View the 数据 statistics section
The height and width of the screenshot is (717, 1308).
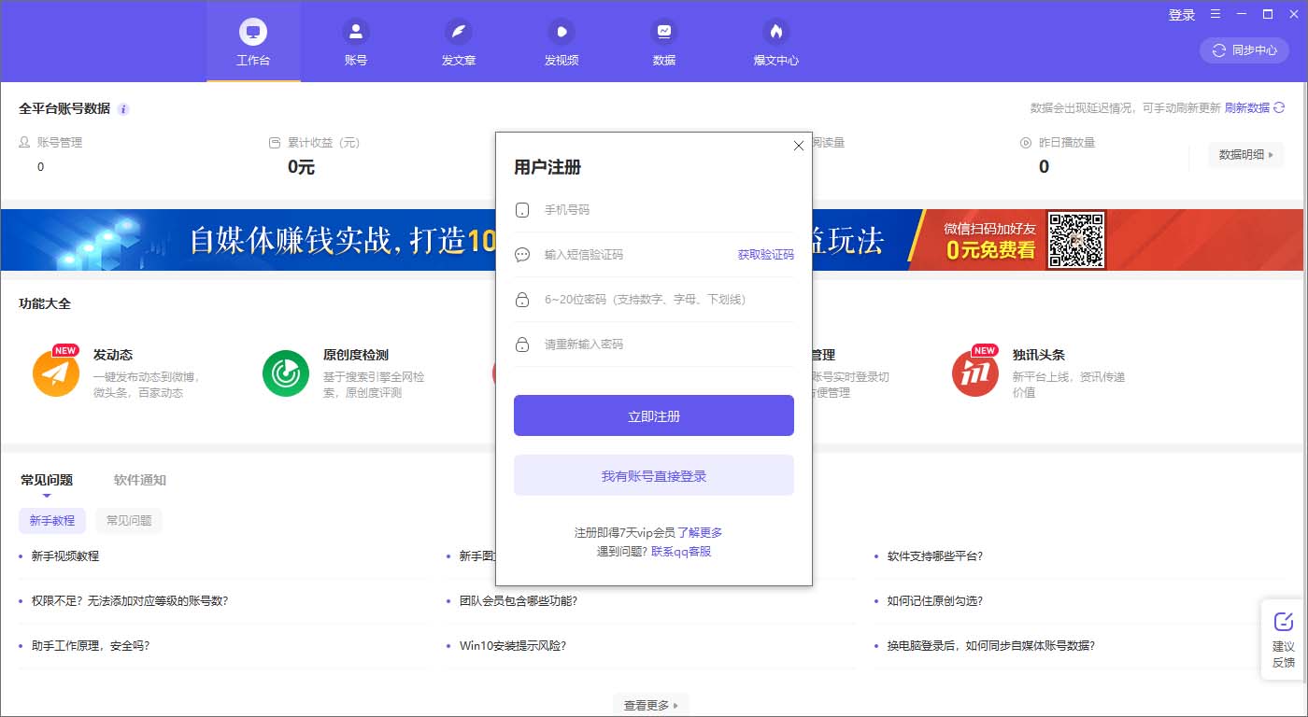[x=663, y=41]
